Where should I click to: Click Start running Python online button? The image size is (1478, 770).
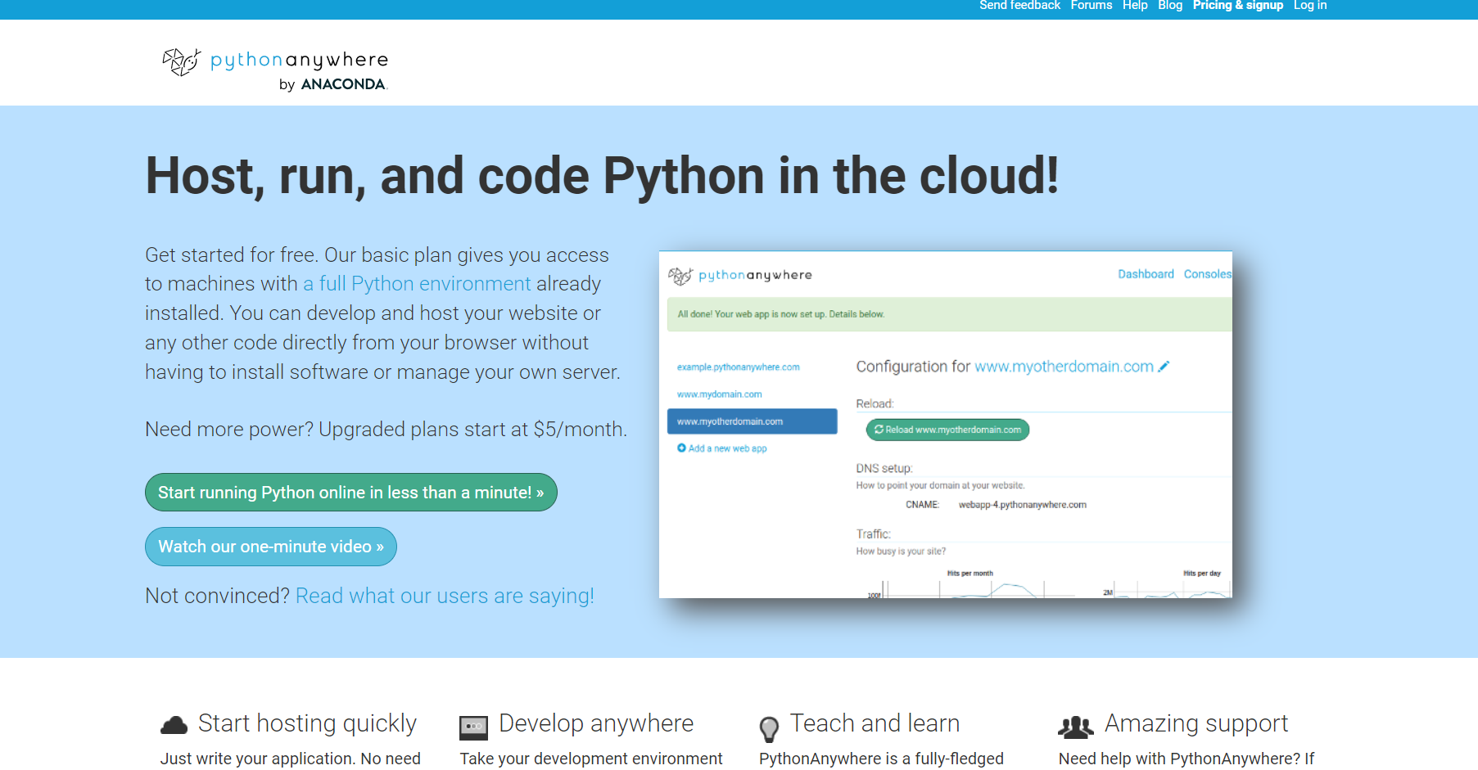click(x=351, y=493)
